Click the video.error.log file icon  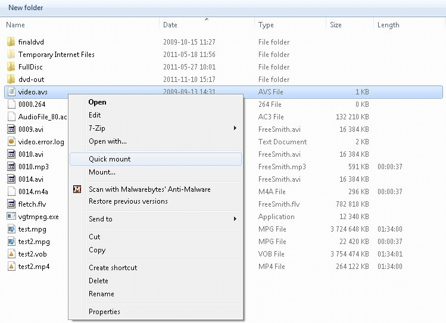pyautogui.click(x=11, y=141)
